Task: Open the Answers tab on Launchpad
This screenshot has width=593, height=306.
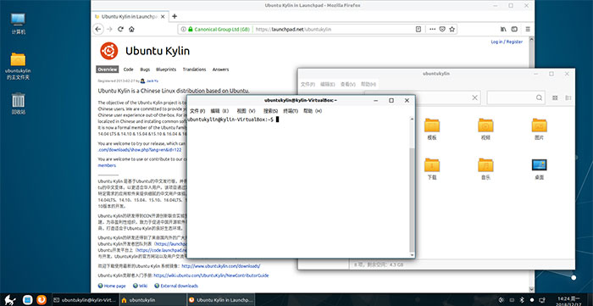Action: coord(220,70)
